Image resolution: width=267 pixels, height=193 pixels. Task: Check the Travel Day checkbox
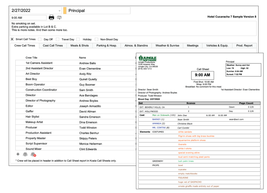[x=58, y=40]
